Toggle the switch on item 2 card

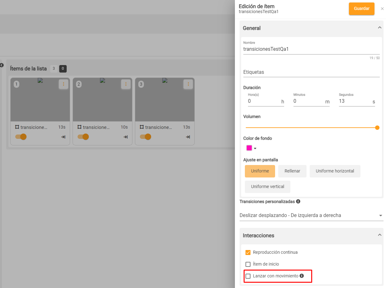(x=83, y=137)
